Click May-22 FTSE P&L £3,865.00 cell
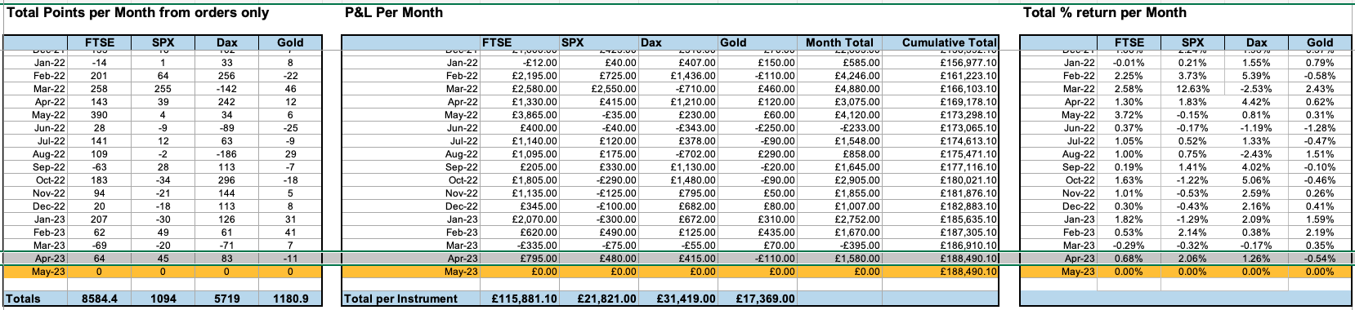This screenshot has height=310, width=1355. click(x=519, y=115)
